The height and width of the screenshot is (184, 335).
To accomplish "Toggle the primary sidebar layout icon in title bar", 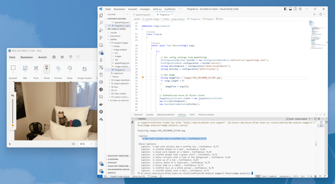I will click(286, 9).
